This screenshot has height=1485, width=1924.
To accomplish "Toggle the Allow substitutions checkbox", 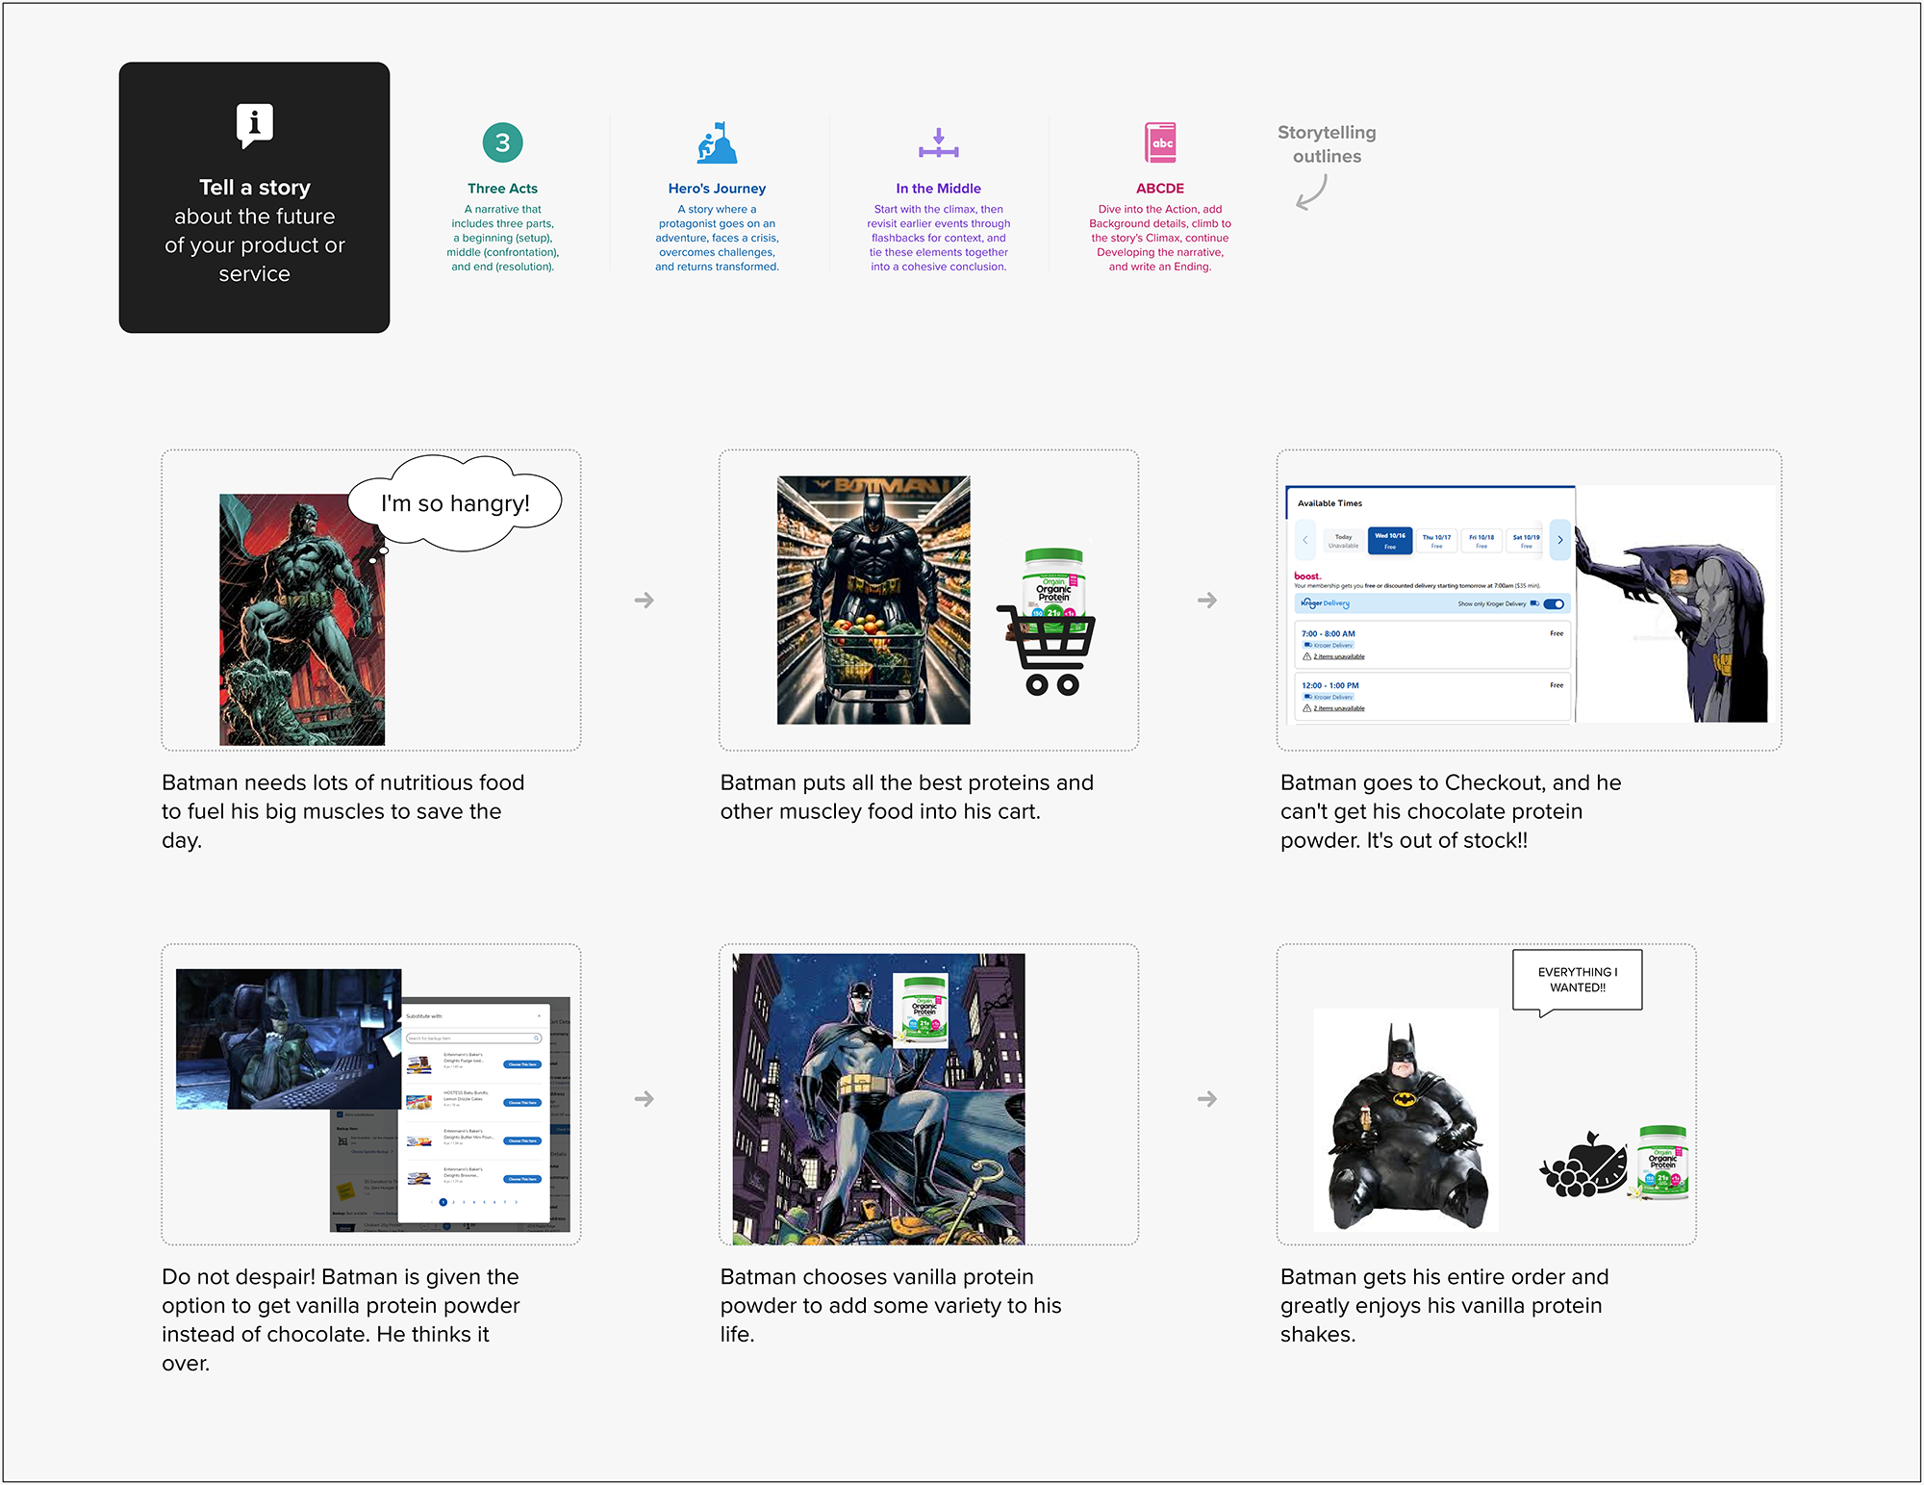I will (340, 1114).
